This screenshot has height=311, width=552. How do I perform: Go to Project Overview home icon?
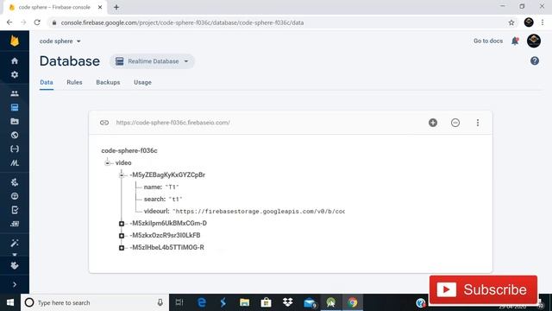[15, 60]
